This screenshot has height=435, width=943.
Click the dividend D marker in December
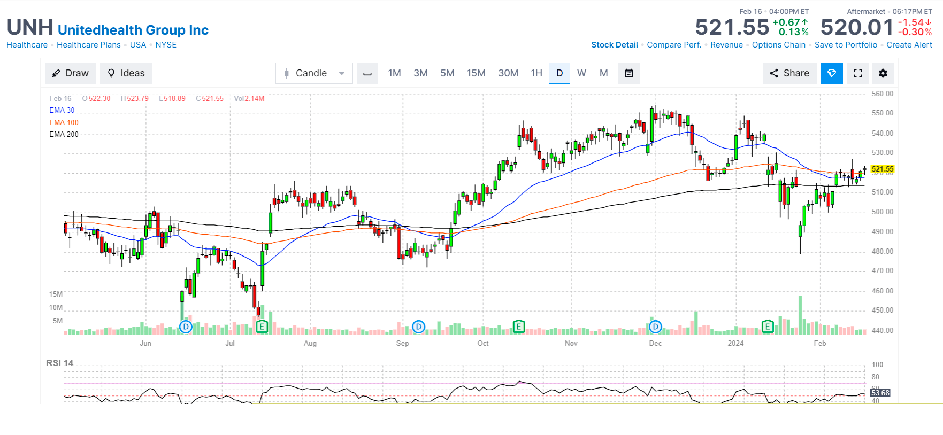656,327
